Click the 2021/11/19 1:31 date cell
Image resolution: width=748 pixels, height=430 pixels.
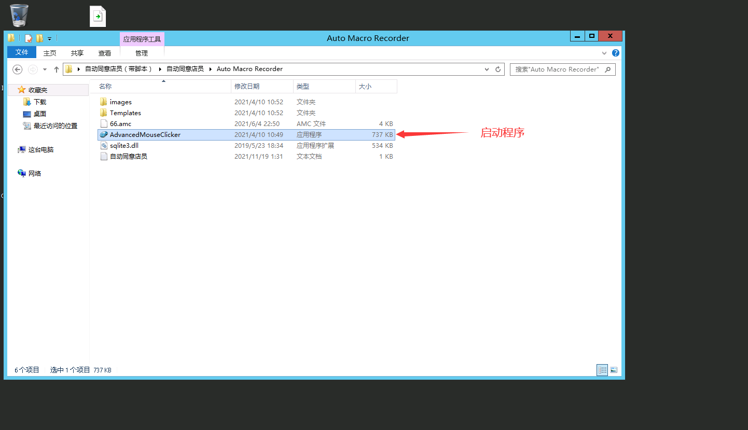pyautogui.click(x=258, y=156)
